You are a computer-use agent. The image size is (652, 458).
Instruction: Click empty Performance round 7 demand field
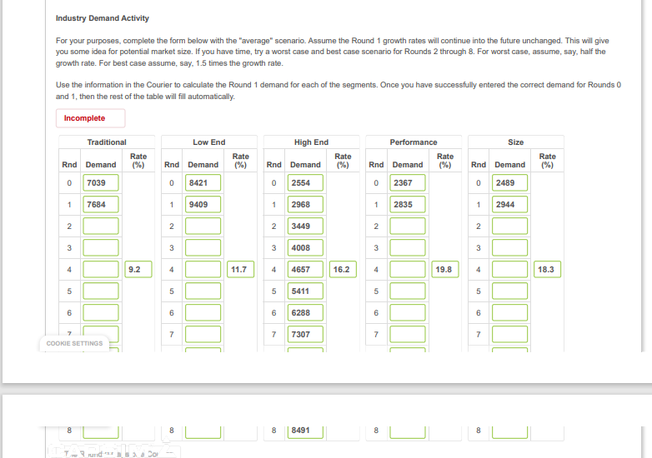(408, 334)
